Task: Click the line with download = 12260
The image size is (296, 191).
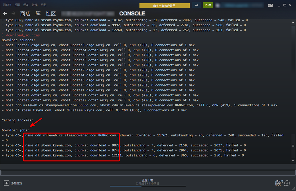Action: click(x=124, y=30)
